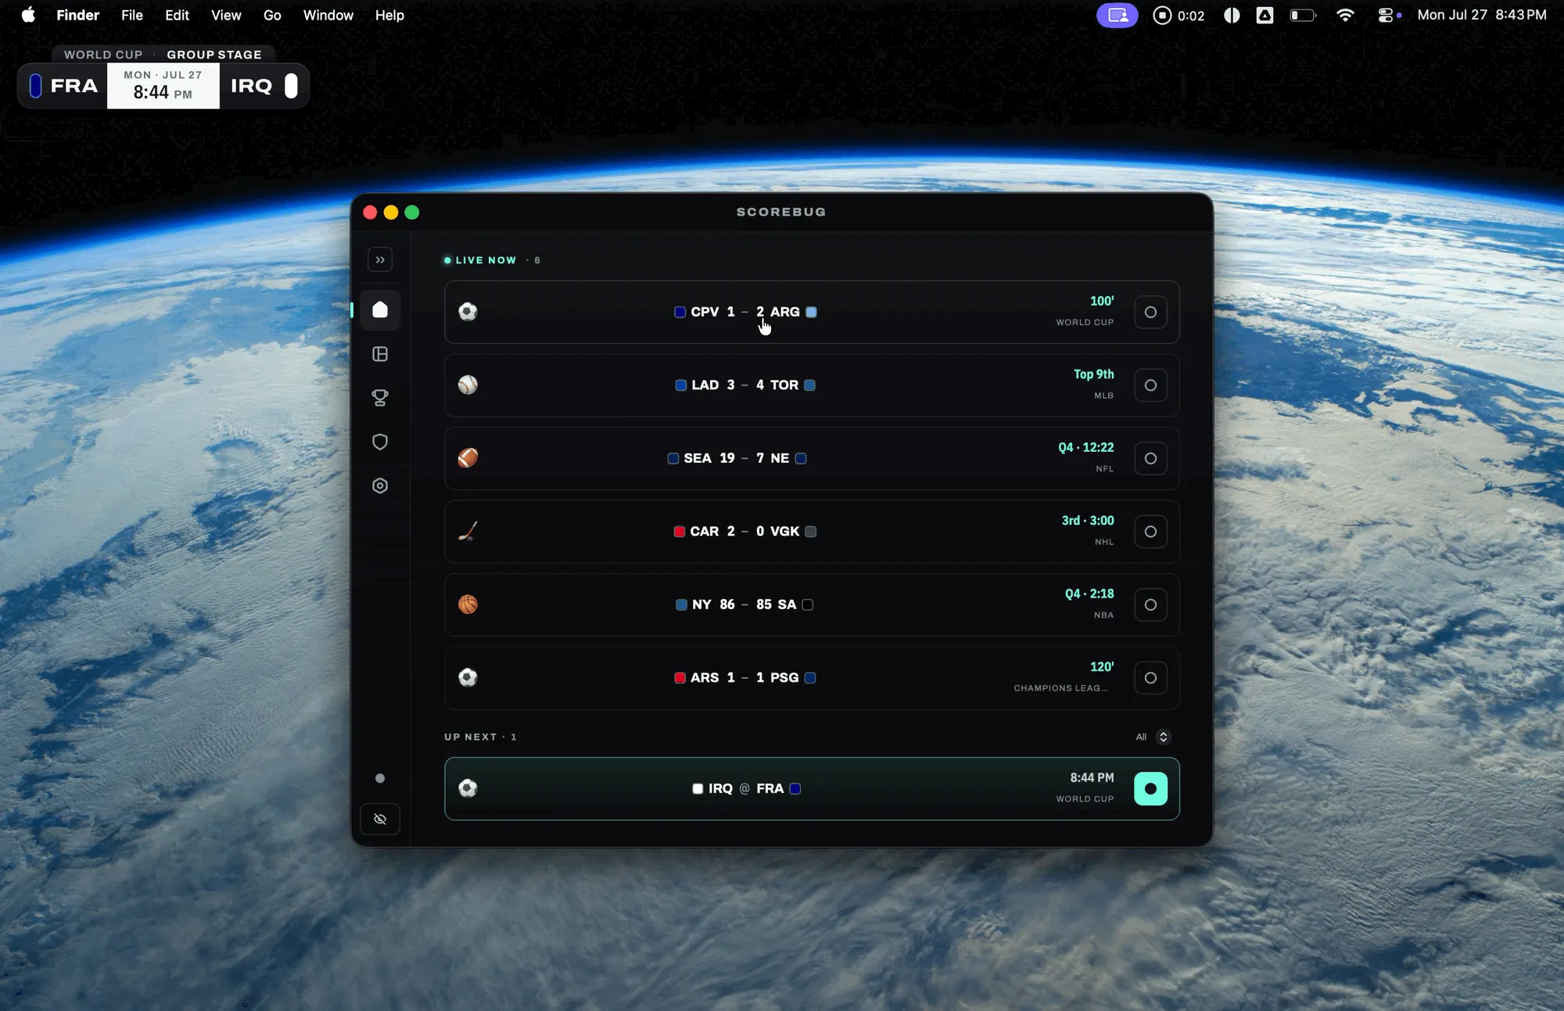Viewport: 1564px width, 1011px height.
Task: Click the CPV team color swatch
Action: (x=680, y=312)
